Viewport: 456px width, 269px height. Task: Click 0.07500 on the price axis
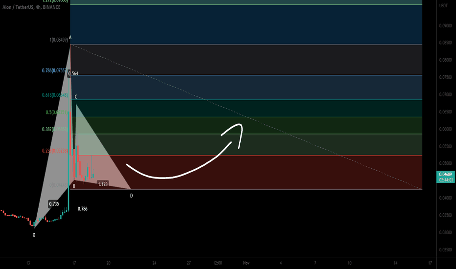coord(446,77)
